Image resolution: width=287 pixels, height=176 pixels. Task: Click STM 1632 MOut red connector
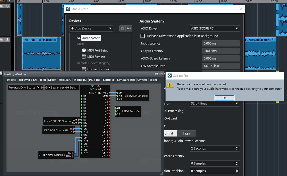pyautogui.click(x=98, y=86)
